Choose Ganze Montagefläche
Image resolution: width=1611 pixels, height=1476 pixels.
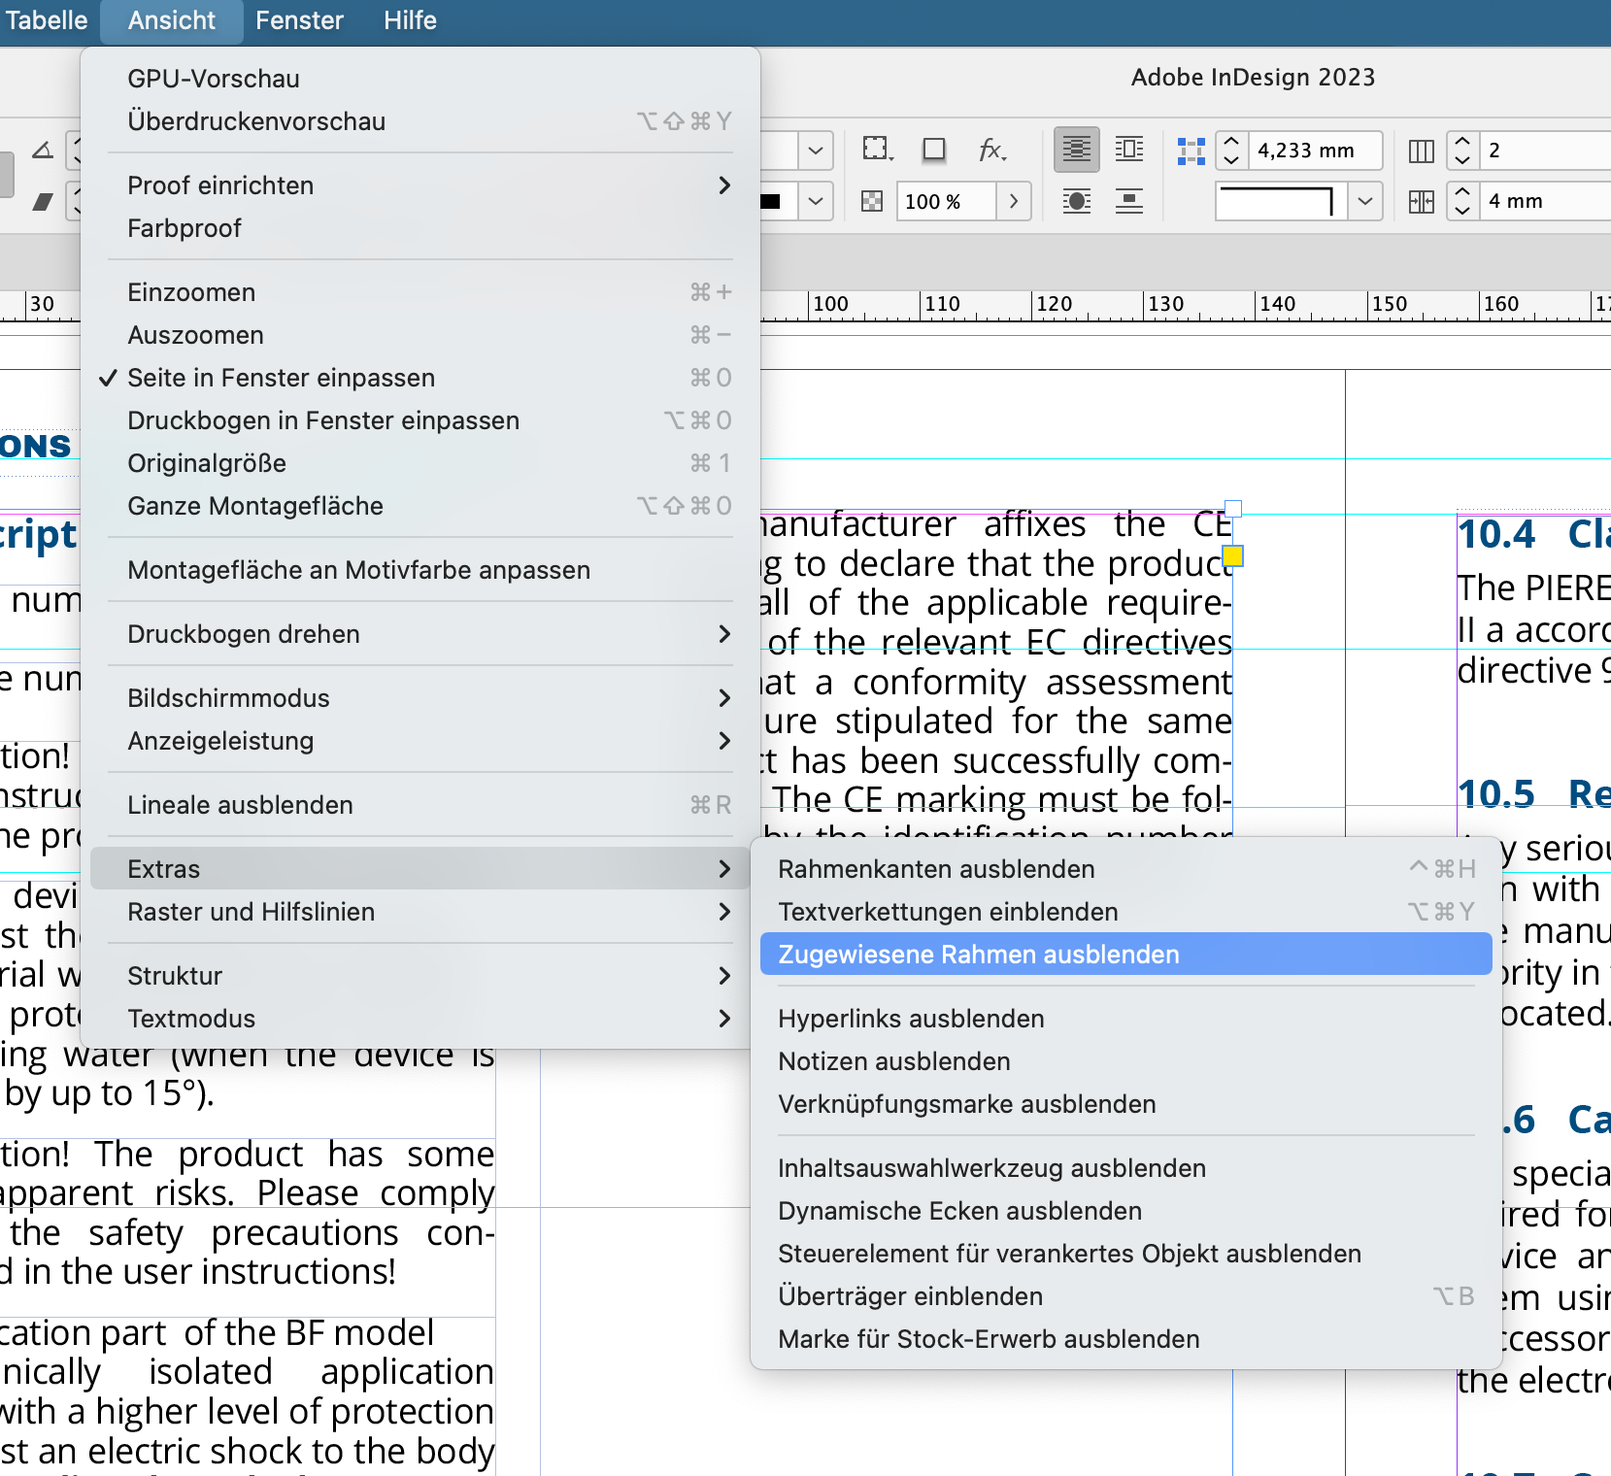420,506
